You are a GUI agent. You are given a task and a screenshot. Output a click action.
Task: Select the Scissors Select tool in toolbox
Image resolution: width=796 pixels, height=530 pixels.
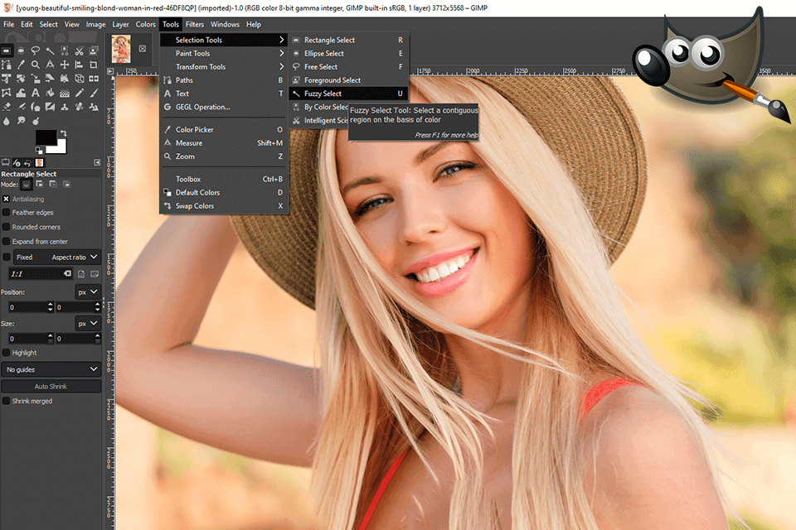[79, 51]
